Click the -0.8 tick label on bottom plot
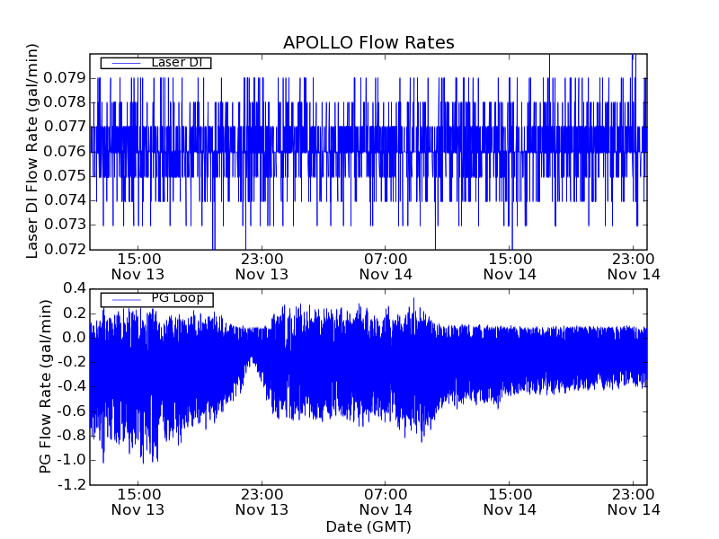 [x=72, y=436]
